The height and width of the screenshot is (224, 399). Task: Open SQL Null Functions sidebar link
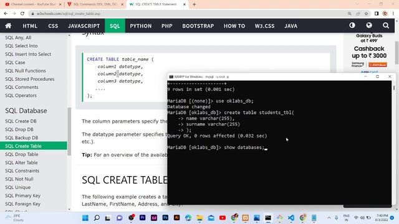[26, 70]
